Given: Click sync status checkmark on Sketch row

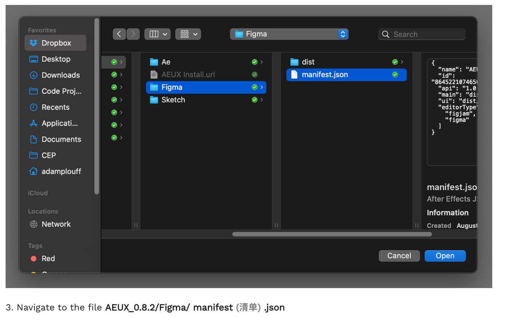Looking at the screenshot, I should tap(254, 100).
